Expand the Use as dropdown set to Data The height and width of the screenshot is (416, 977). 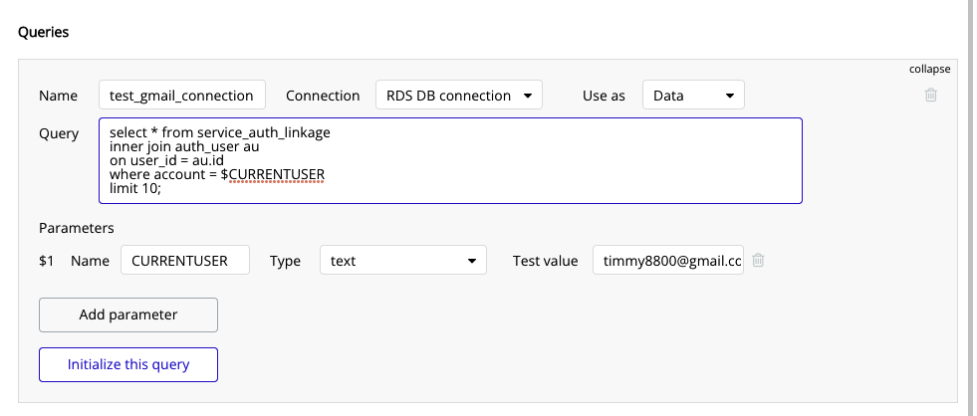pyautogui.click(x=693, y=96)
